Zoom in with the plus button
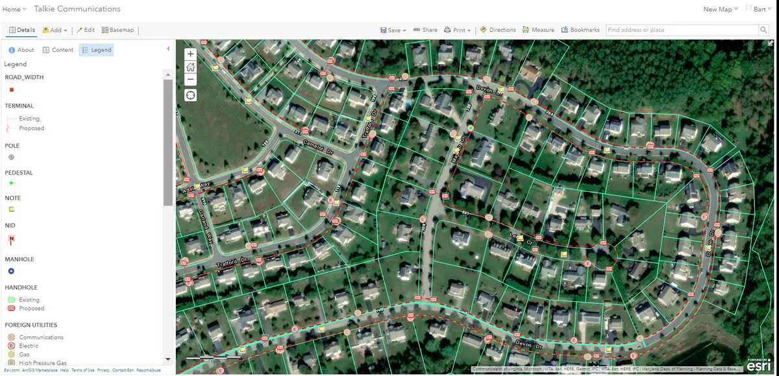 pos(190,53)
